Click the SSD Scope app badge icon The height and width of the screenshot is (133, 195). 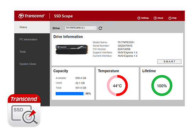point(24,110)
